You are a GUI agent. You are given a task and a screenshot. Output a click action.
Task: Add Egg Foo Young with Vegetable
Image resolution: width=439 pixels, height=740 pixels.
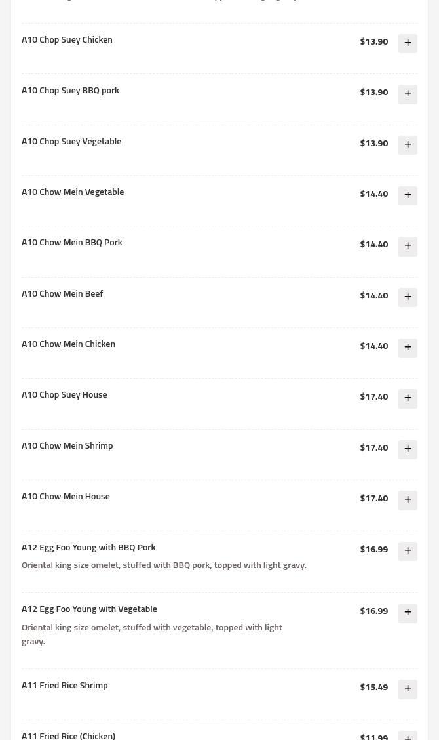coord(408,613)
